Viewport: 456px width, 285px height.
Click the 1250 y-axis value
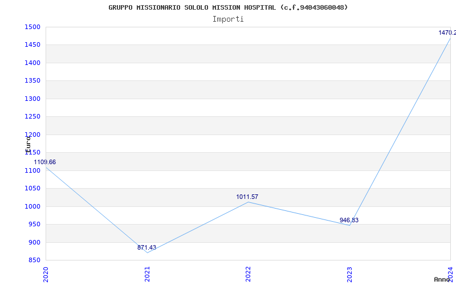32,117
